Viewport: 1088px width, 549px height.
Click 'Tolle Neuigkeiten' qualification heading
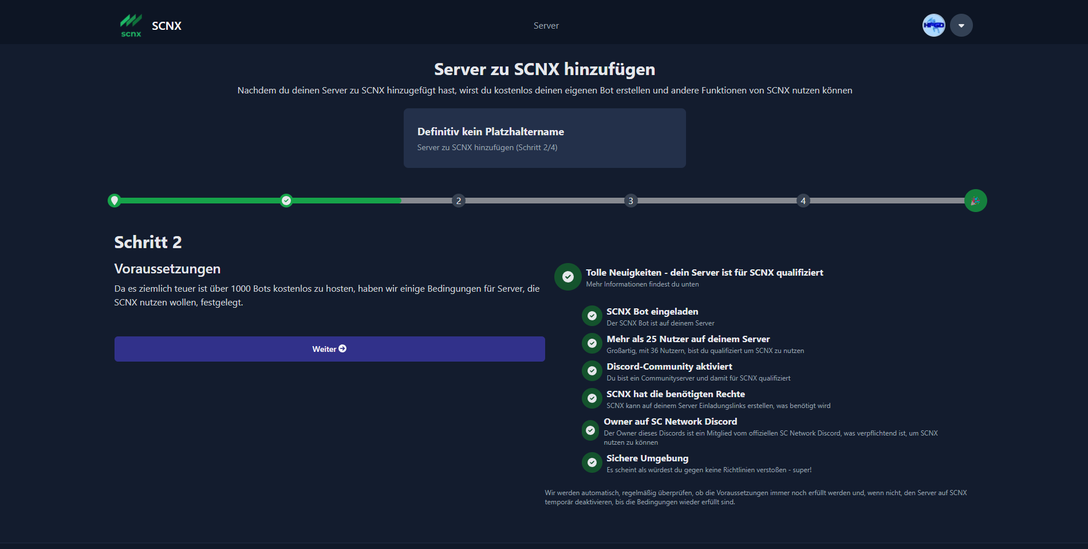tap(704, 273)
